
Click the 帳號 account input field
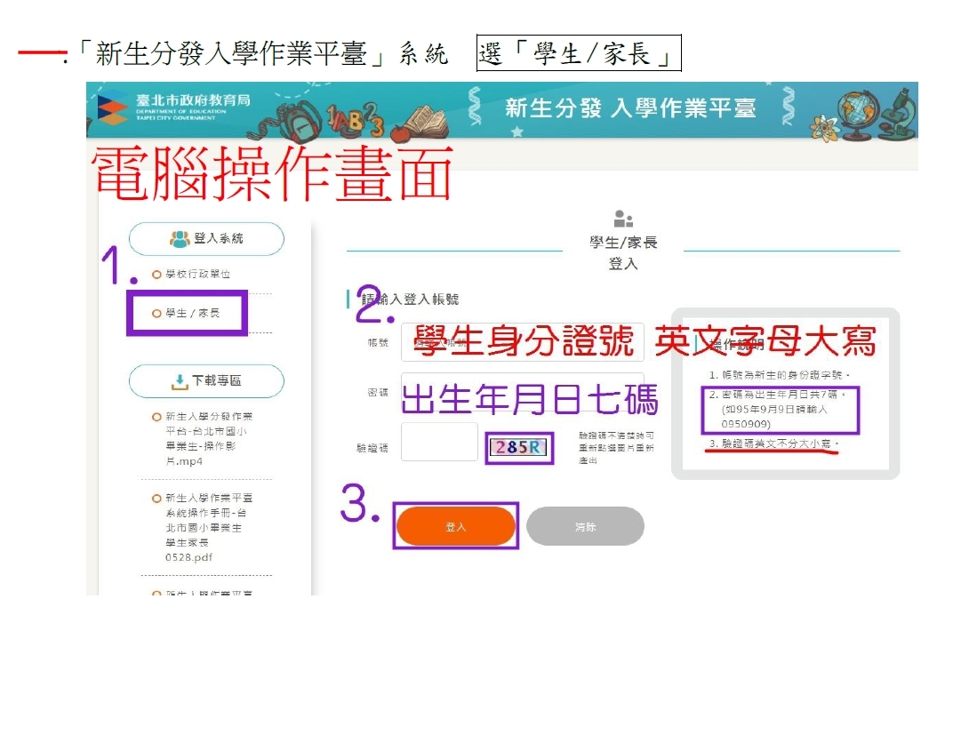tap(522, 342)
